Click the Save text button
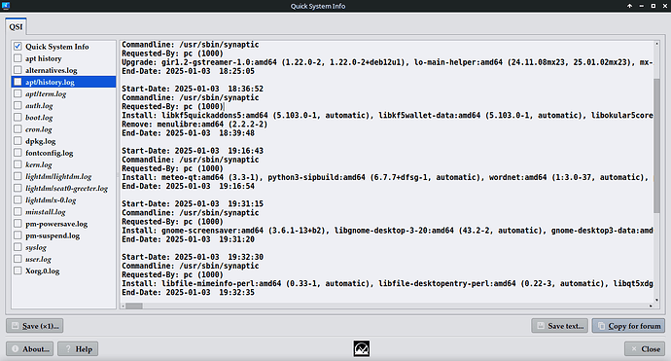This screenshot has height=361, width=671. [560, 326]
